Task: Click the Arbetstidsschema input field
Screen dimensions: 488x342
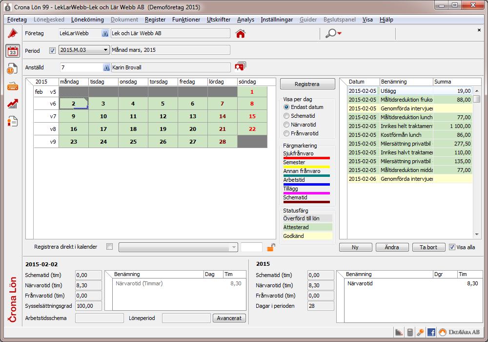Action: (99, 318)
